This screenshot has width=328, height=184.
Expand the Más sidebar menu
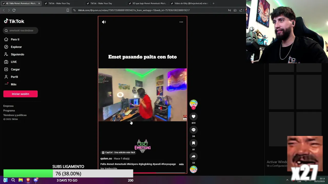(x=10, y=84)
